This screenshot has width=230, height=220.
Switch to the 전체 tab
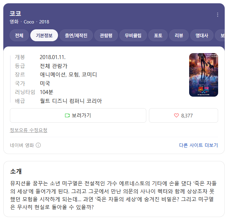[x=19, y=35]
